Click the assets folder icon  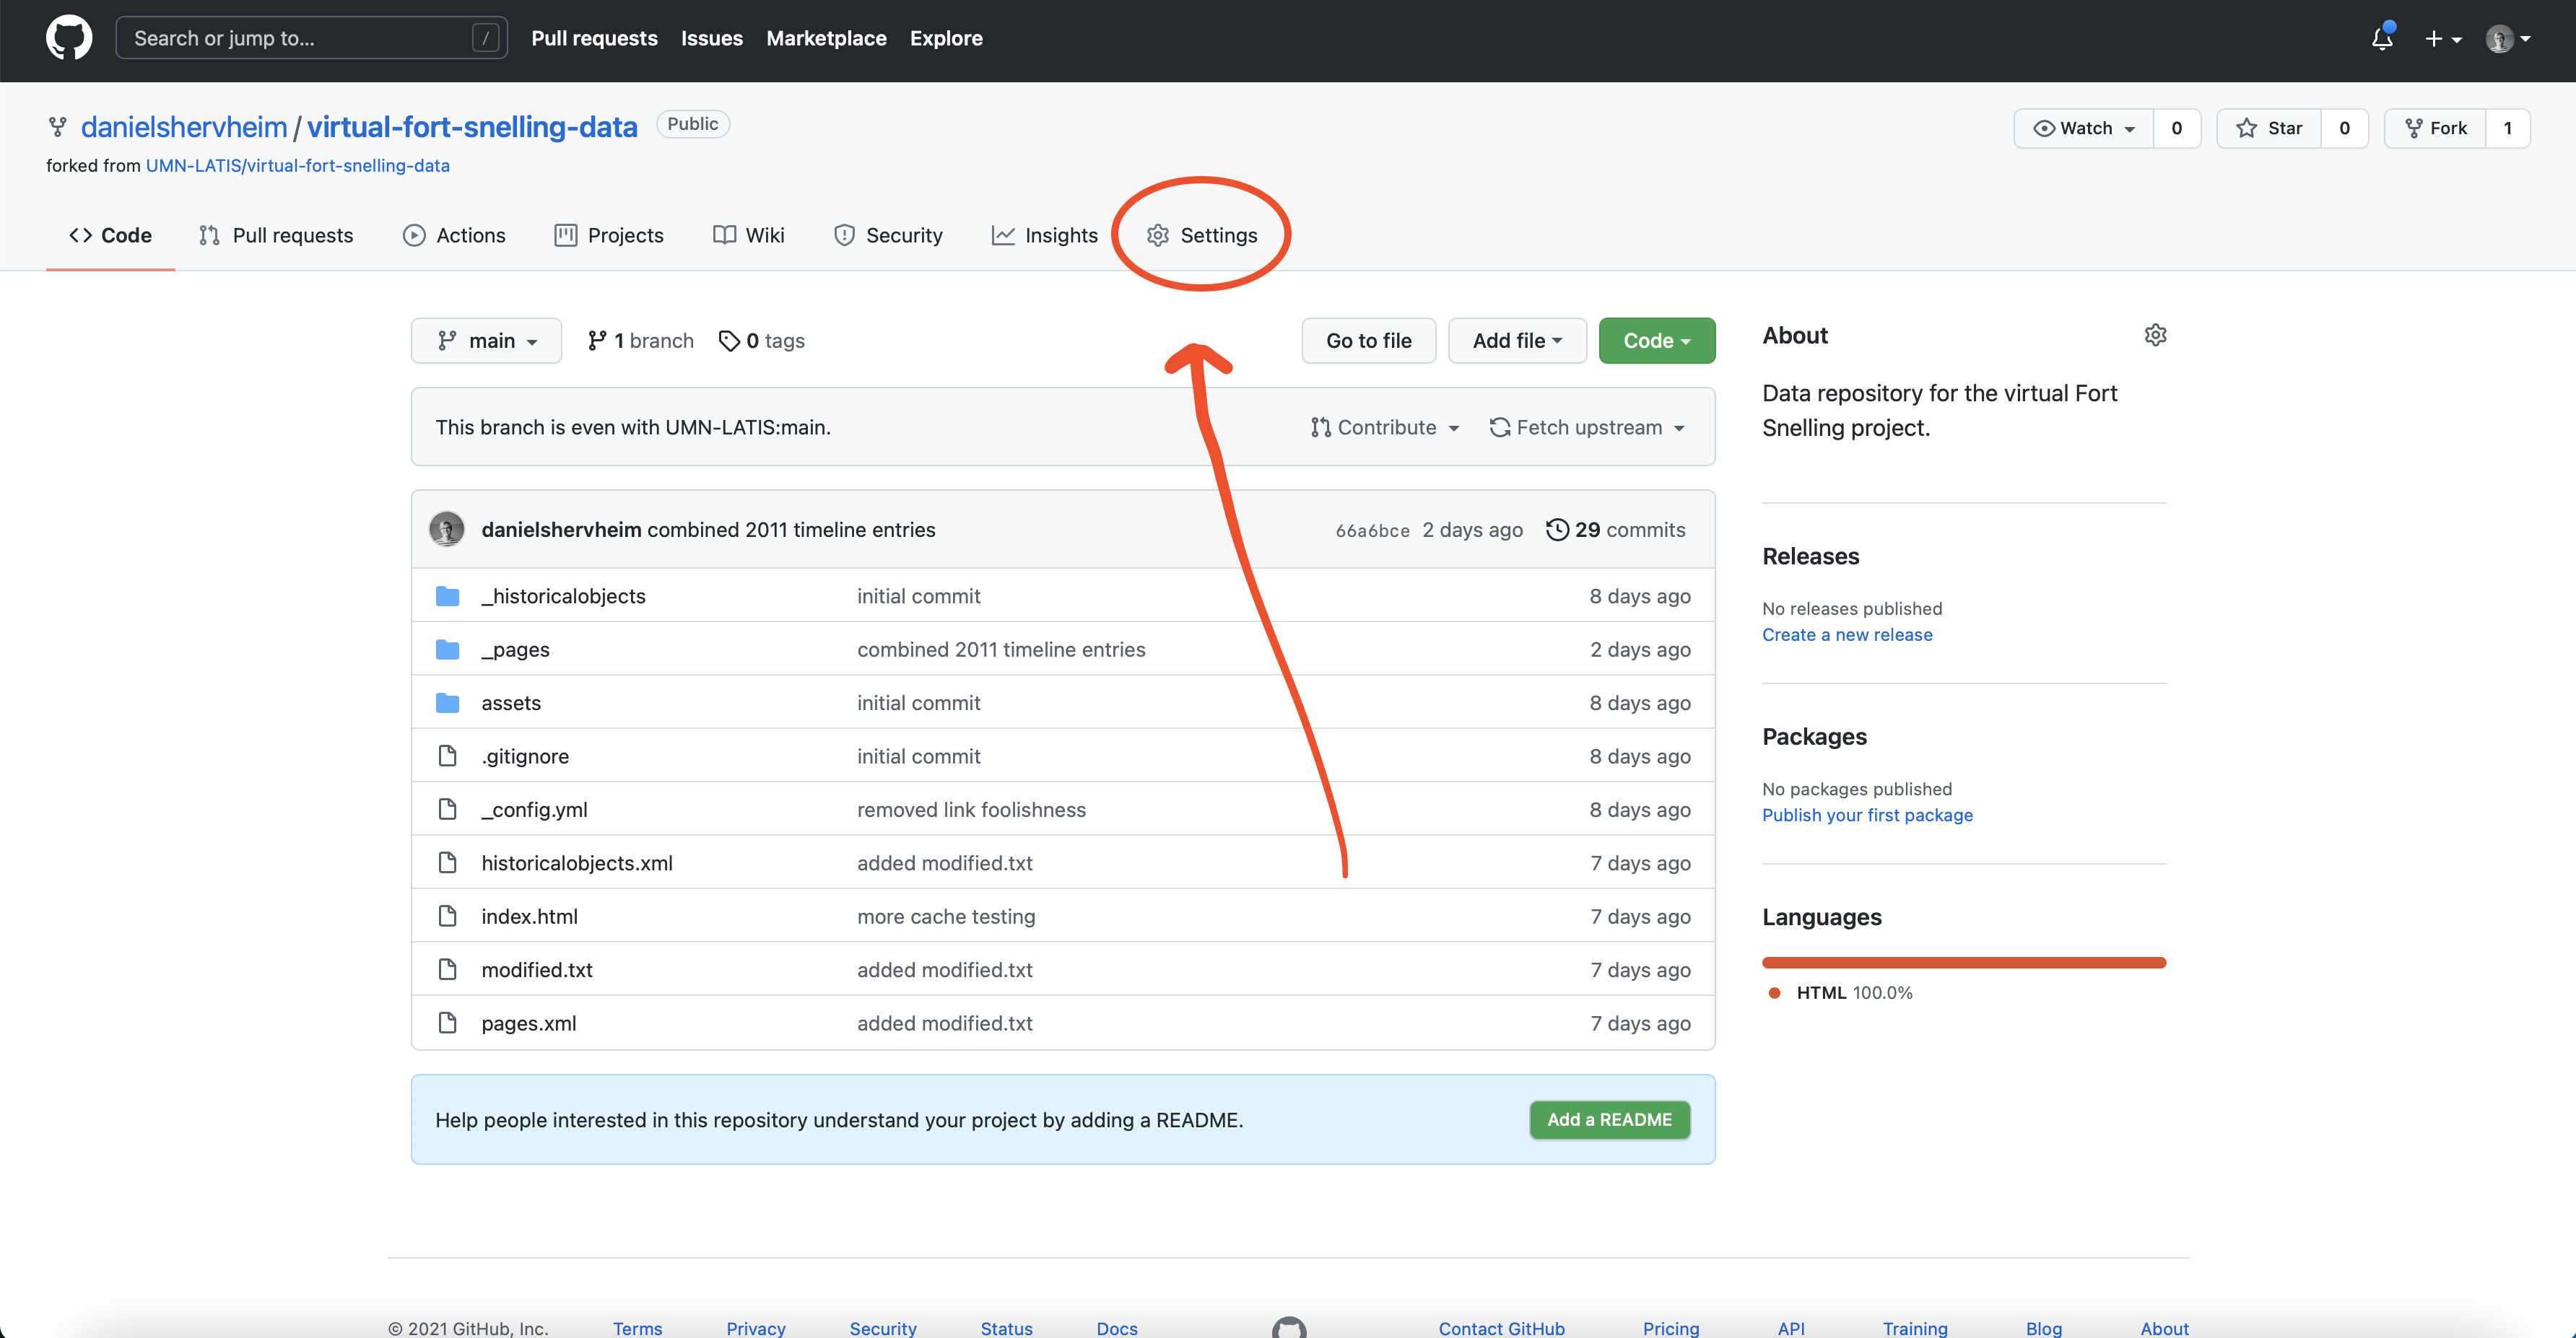pyautogui.click(x=447, y=702)
